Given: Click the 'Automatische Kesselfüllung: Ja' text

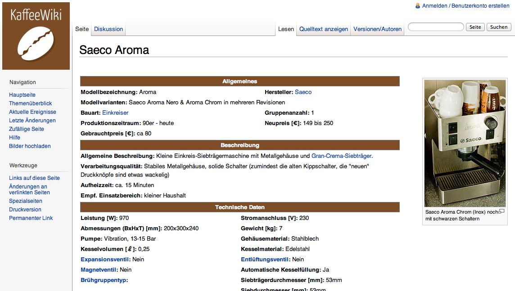Looking at the screenshot, I should tap(285, 270).
